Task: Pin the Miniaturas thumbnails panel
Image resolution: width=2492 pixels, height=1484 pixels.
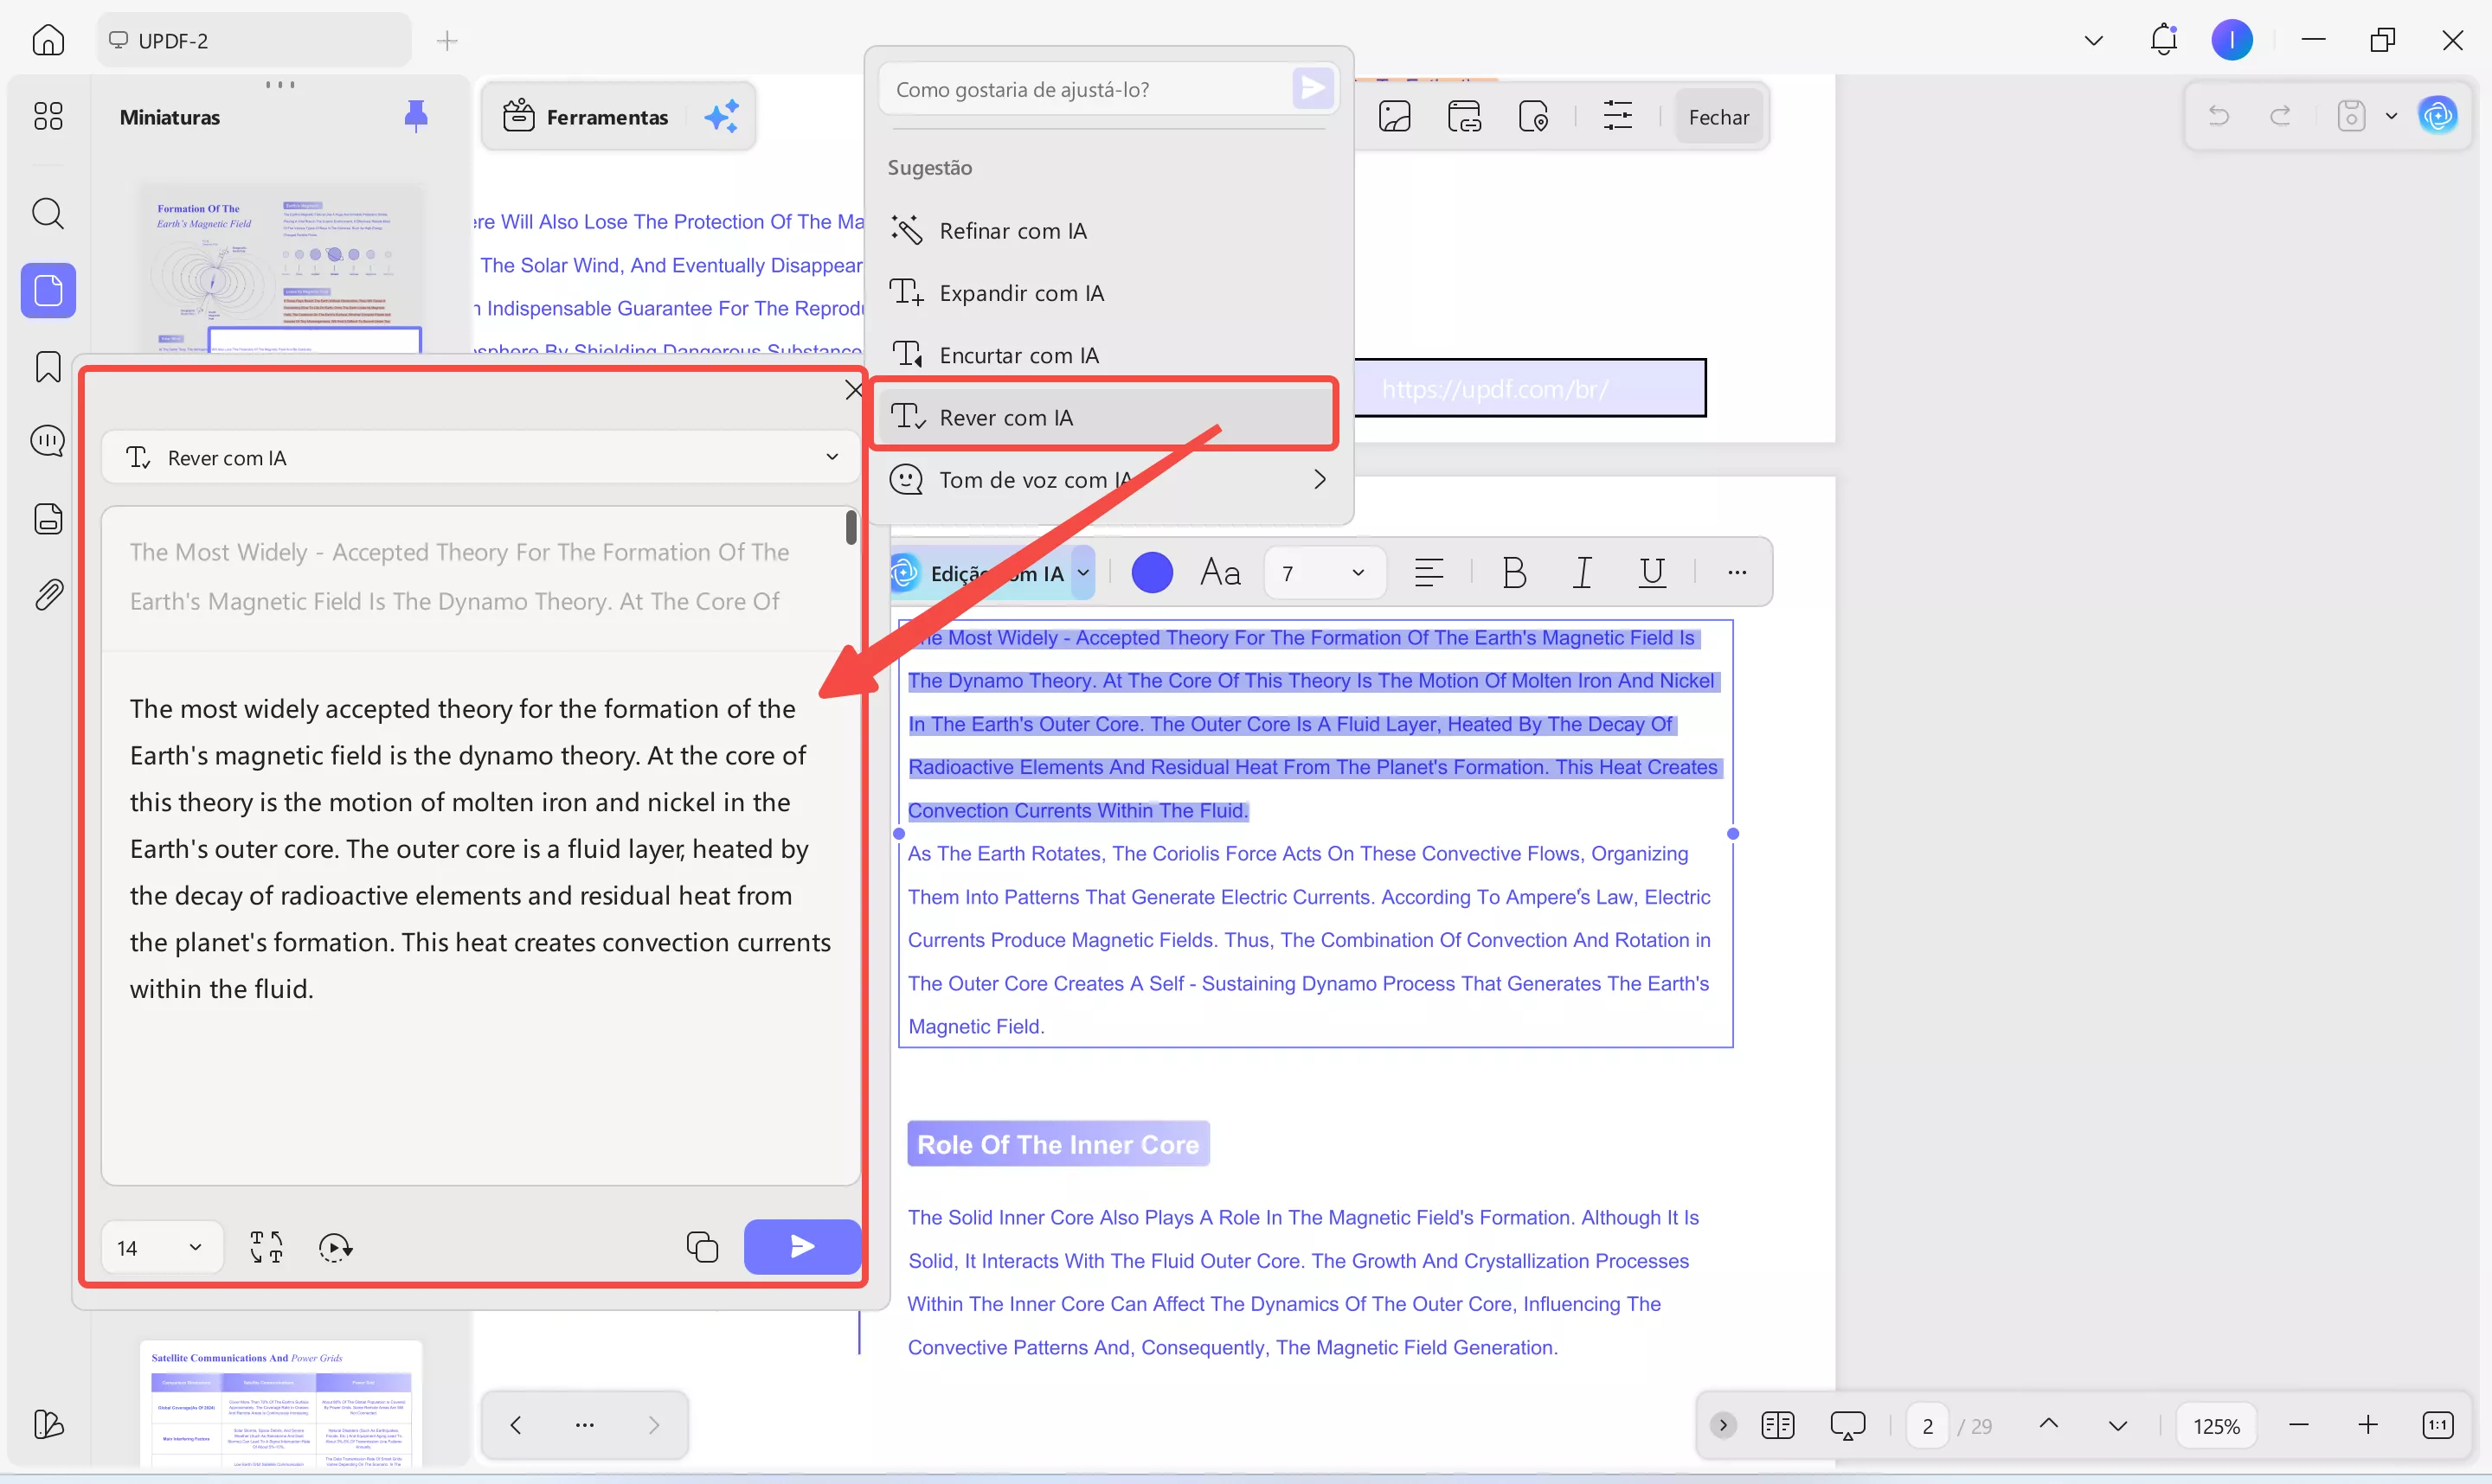Action: pyautogui.click(x=416, y=117)
